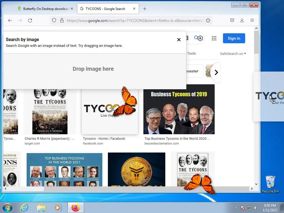Open the Tools search option

(191, 54)
